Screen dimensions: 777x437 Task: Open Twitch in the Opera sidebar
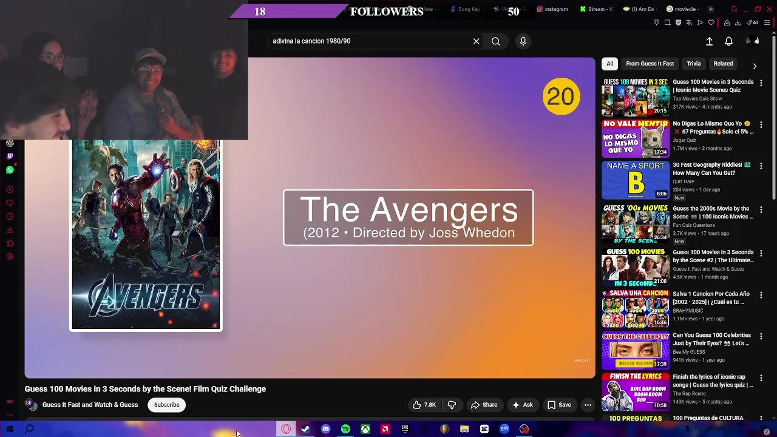(10, 157)
